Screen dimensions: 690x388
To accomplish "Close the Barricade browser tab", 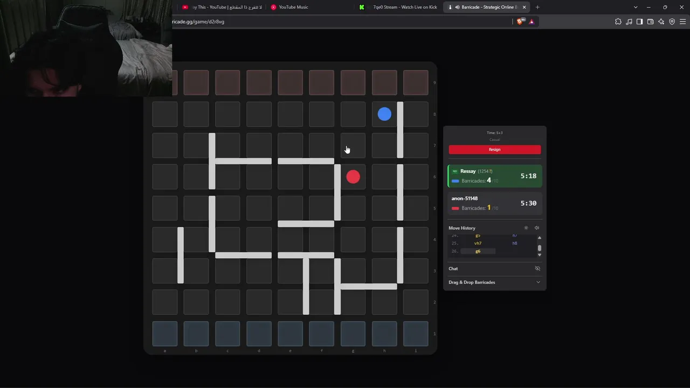I will (524, 7).
